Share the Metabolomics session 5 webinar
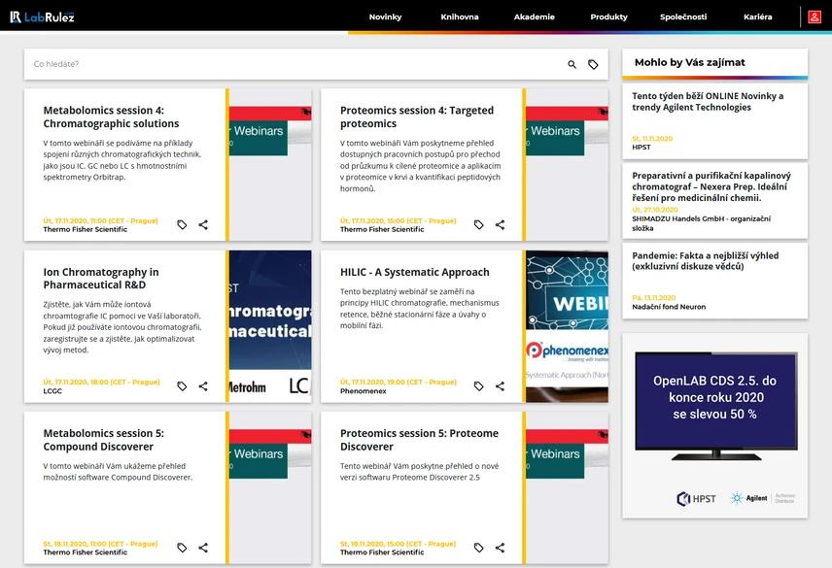The height and width of the screenshot is (568, 832). click(x=203, y=548)
